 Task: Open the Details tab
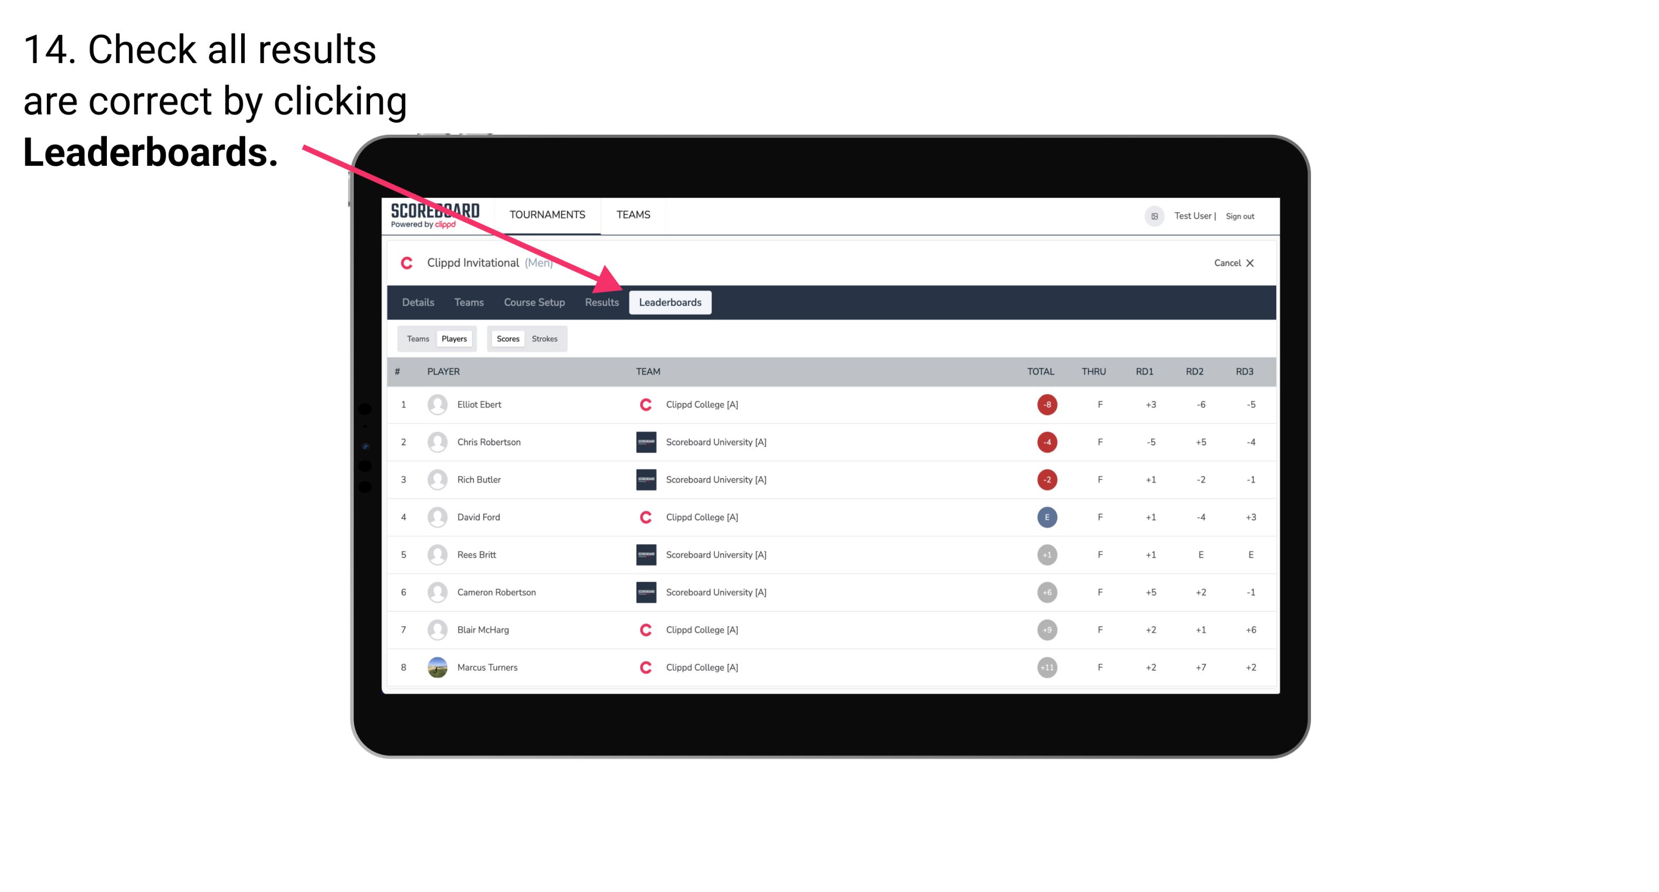tap(418, 303)
